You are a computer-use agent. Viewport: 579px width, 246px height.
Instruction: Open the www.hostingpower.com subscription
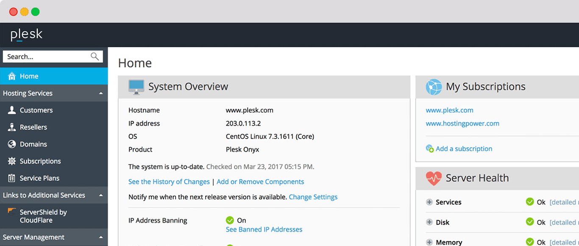pyautogui.click(x=462, y=123)
